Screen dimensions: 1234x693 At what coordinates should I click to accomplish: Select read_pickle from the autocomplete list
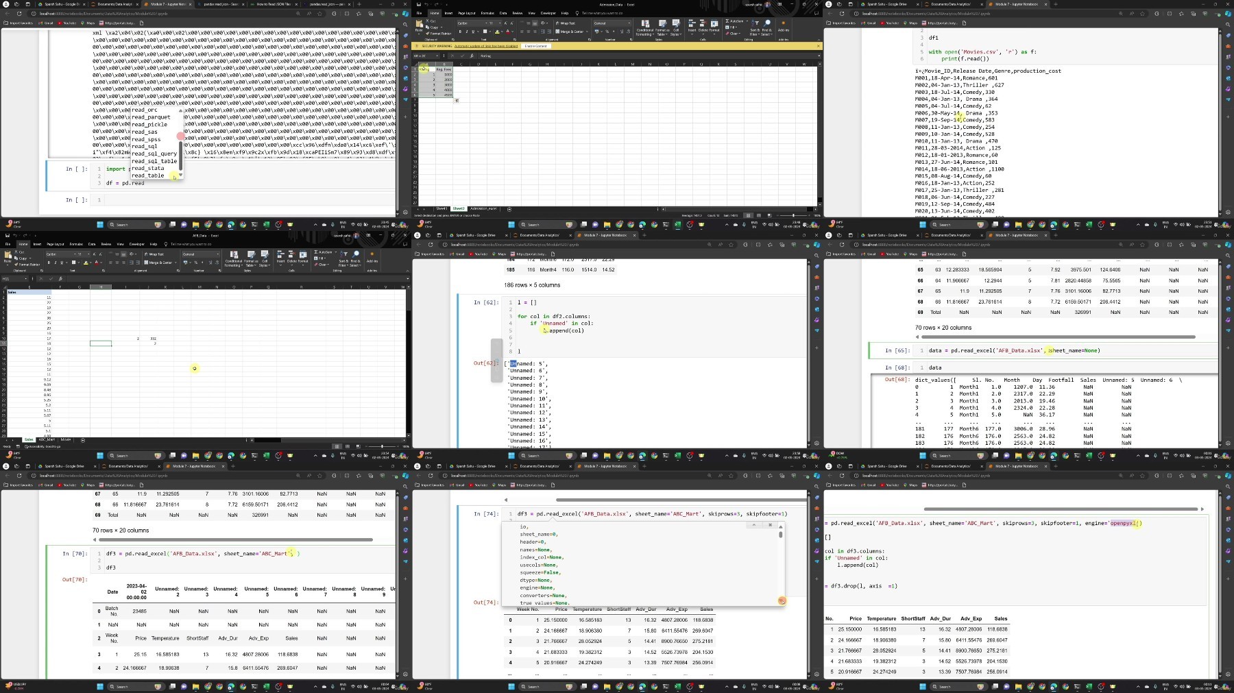pos(149,125)
